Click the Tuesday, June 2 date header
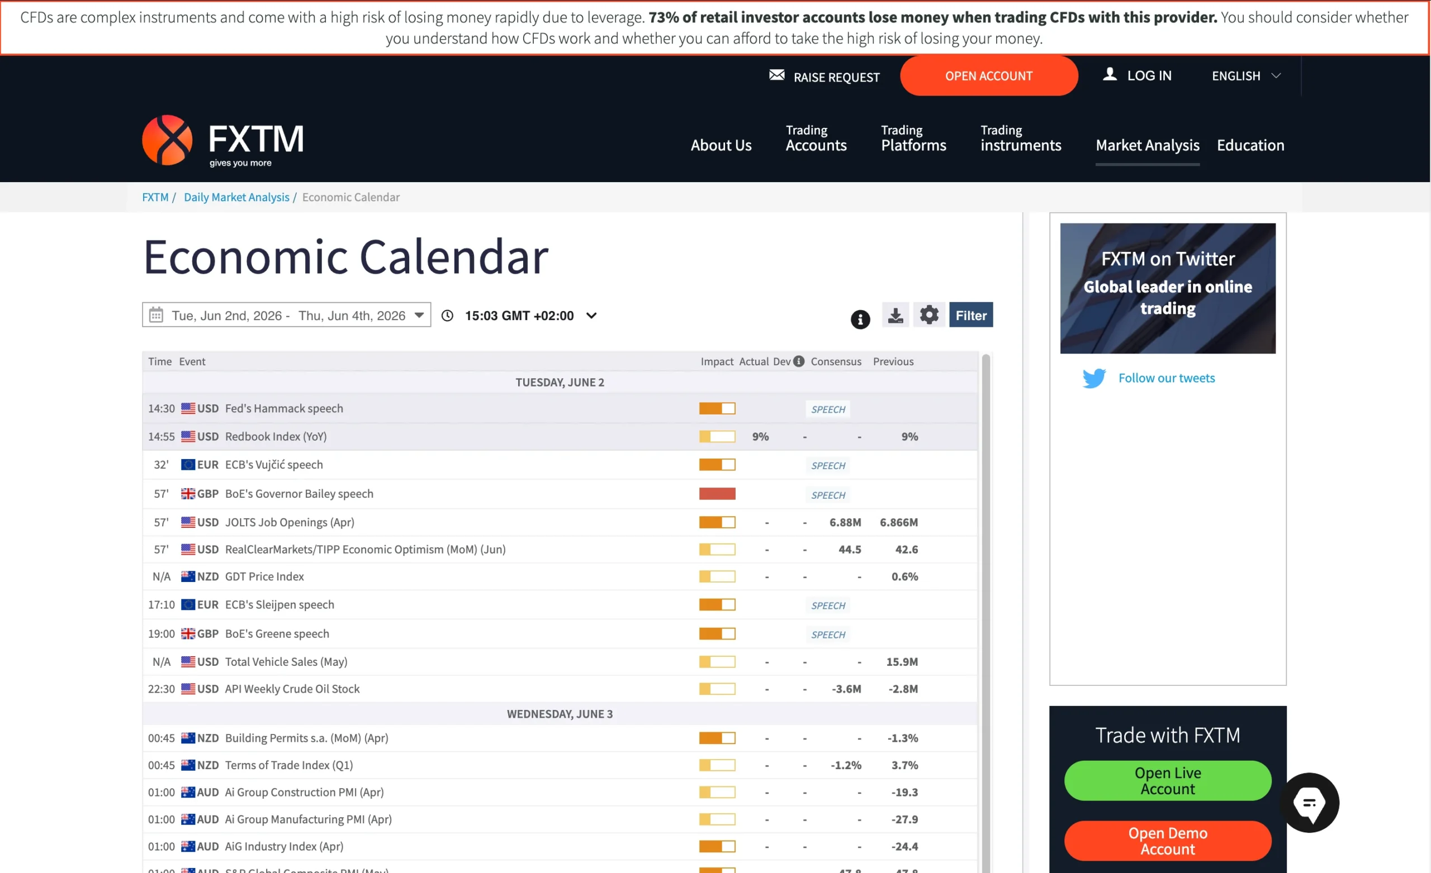 (560, 383)
